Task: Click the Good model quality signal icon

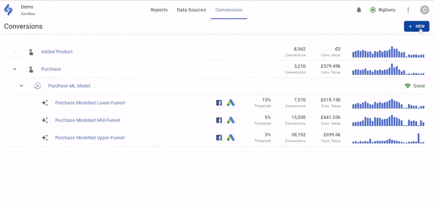Action: [407, 86]
